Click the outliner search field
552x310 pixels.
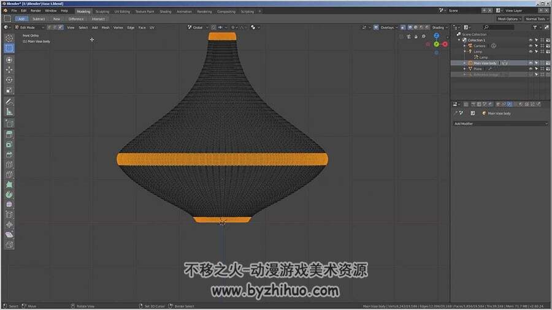(499, 28)
